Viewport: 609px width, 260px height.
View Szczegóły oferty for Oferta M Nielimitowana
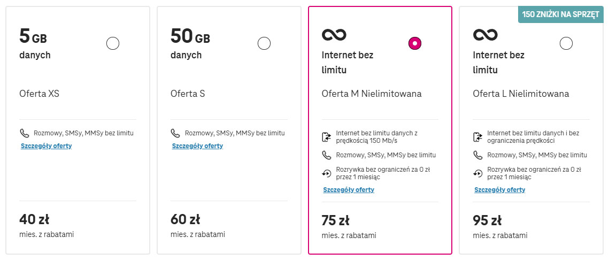pyautogui.click(x=349, y=190)
